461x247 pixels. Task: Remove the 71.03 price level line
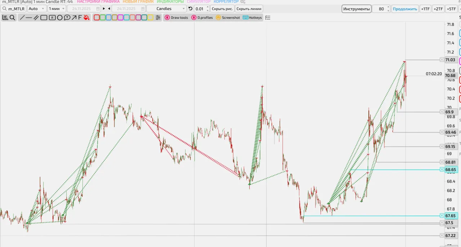(x=442, y=60)
